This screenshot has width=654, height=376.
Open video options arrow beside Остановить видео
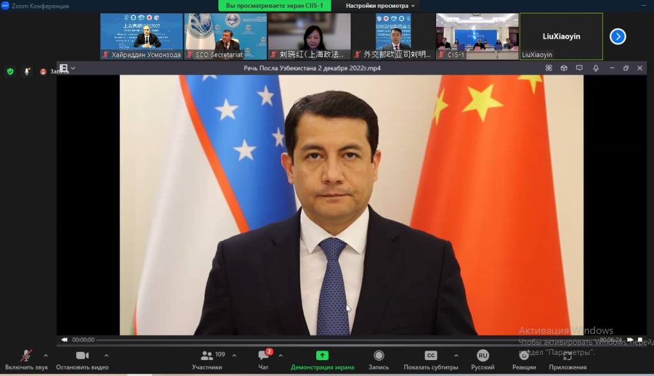point(107,356)
